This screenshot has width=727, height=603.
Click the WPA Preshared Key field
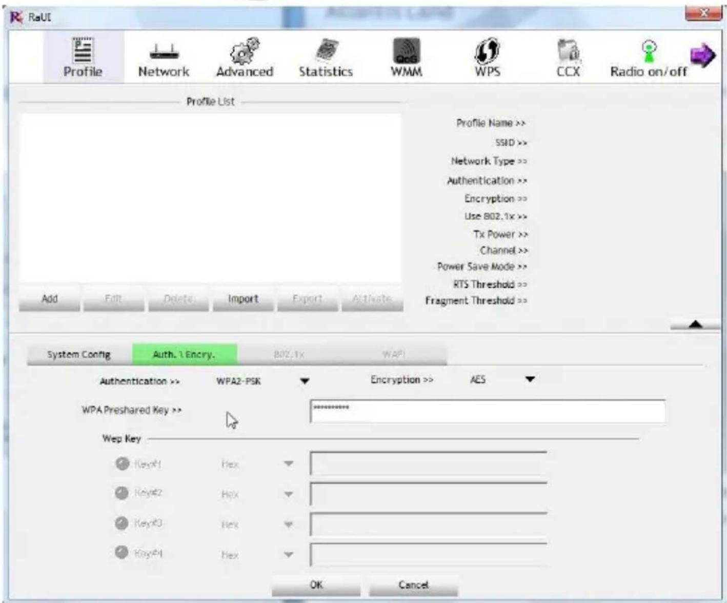487,411
